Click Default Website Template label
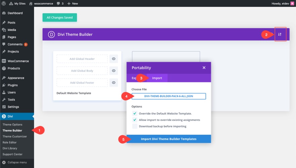 click(x=74, y=93)
